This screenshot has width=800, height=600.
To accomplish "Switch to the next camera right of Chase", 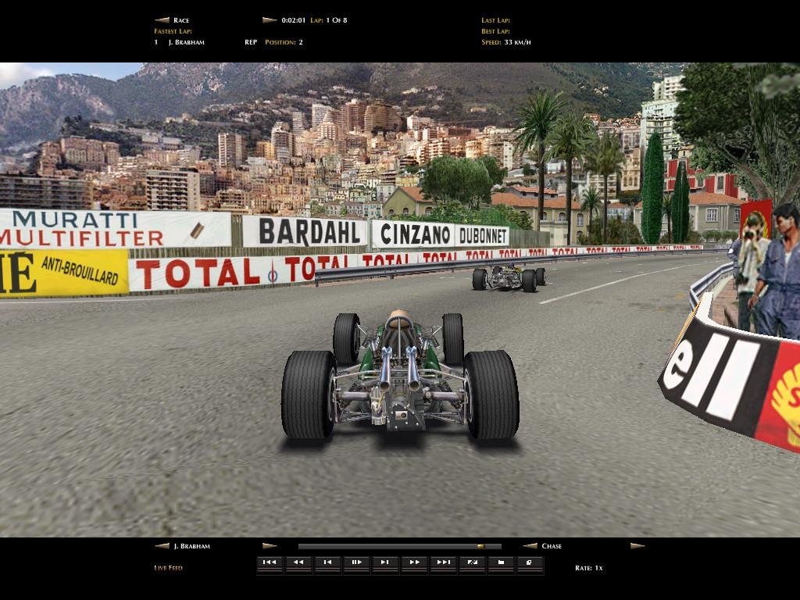I will (637, 546).
